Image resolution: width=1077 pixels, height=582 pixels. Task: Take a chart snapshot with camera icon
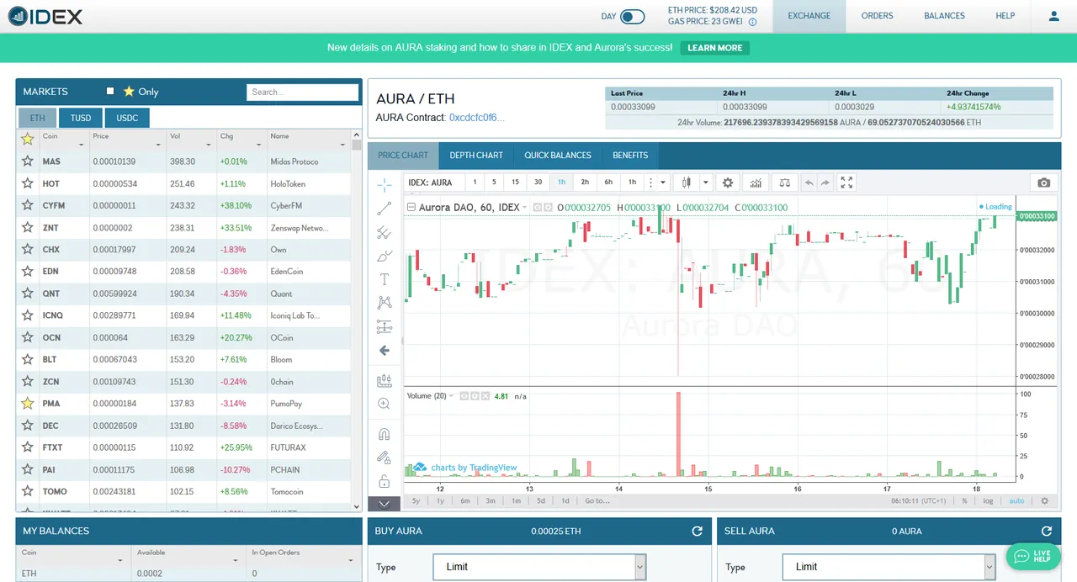click(1043, 183)
